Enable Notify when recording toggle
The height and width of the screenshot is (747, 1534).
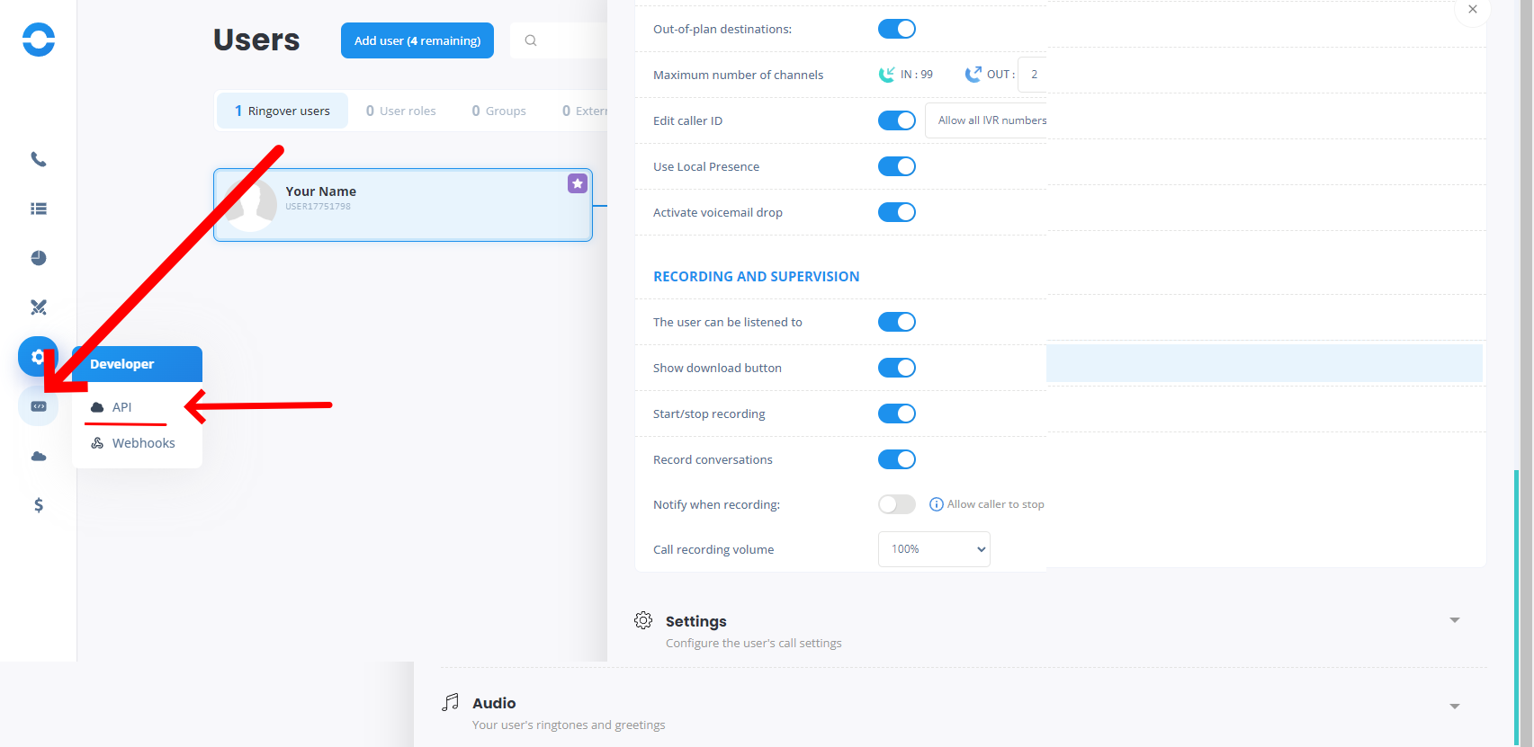coord(896,504)
